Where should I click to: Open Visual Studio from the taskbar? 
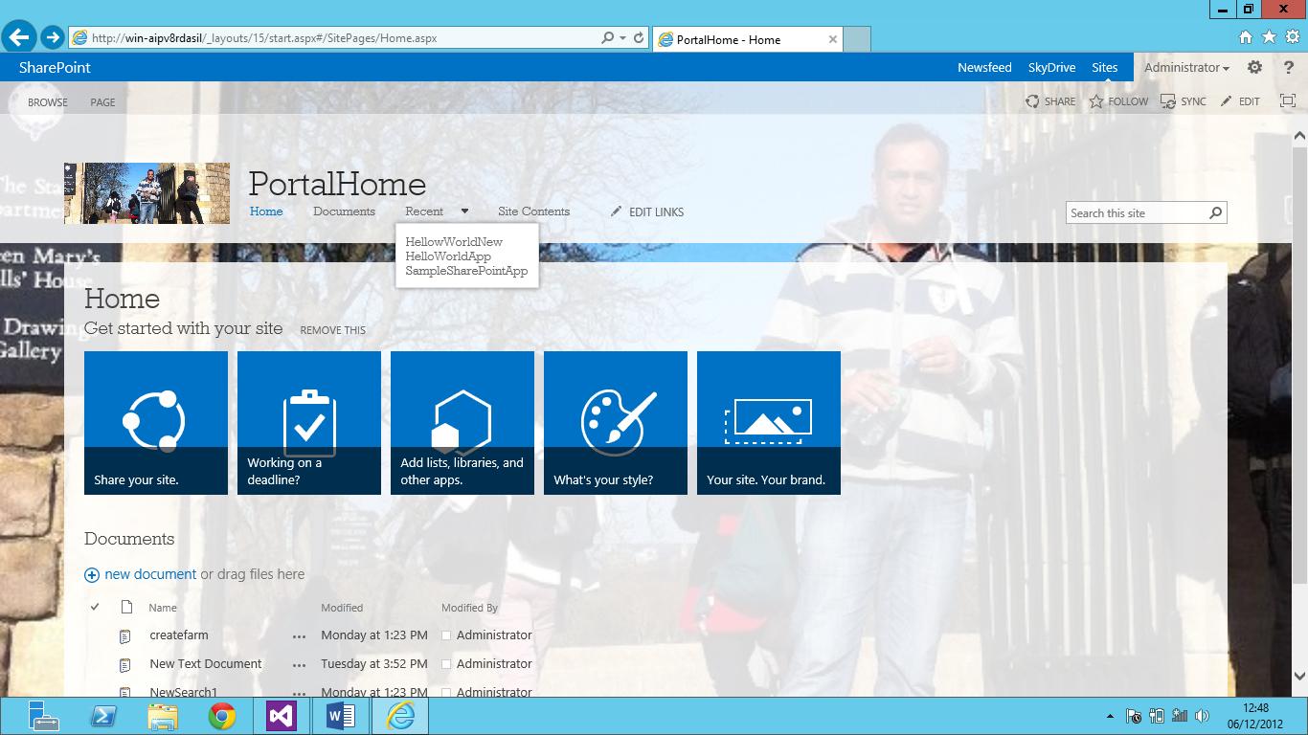pos(282,716)
